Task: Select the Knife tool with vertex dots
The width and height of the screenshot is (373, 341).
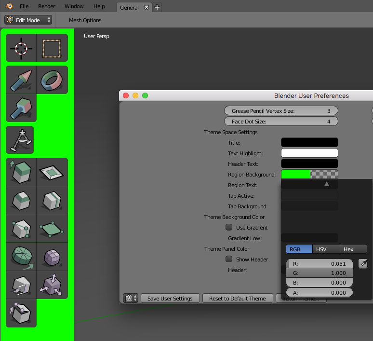Action: point(21,228)
